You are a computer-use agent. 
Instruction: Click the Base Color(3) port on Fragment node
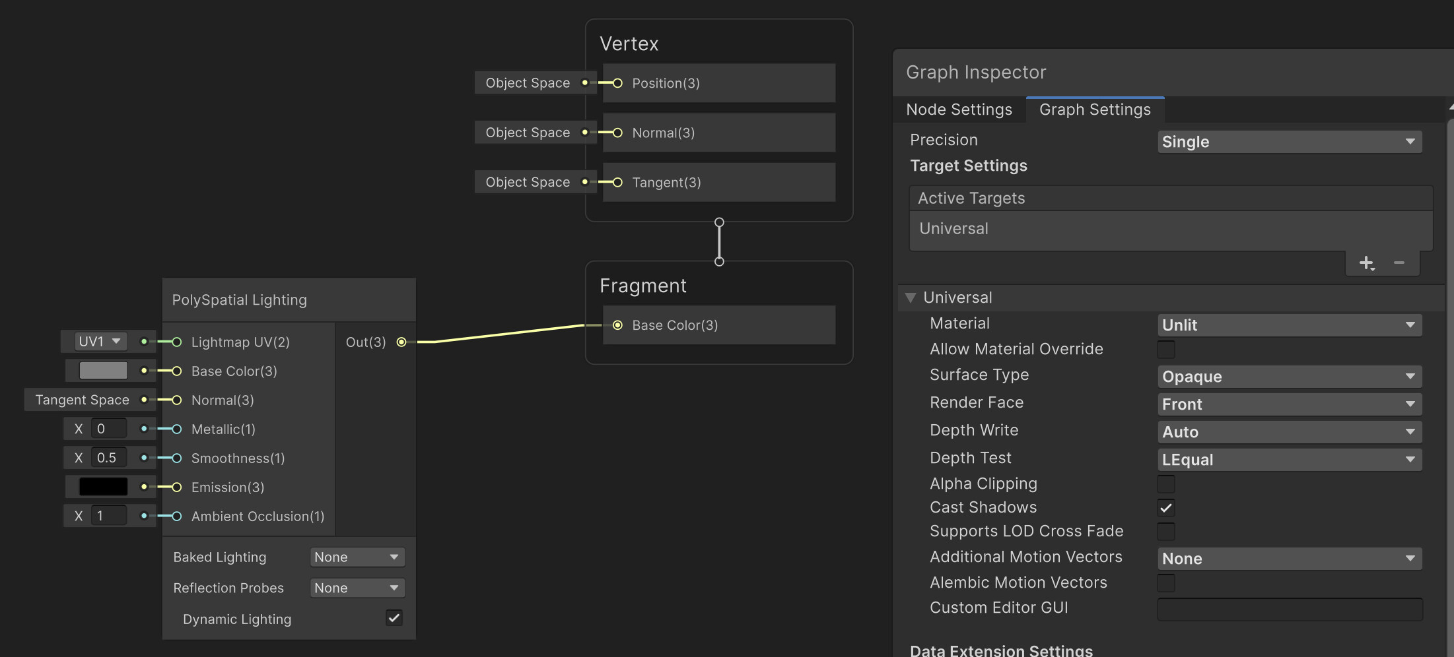tap(617, 325)
